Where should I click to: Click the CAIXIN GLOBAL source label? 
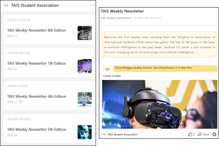(112, 76)
